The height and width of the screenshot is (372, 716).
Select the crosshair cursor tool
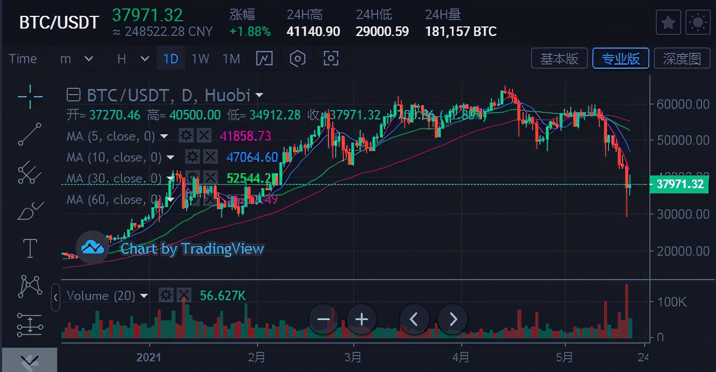point(30,96)
